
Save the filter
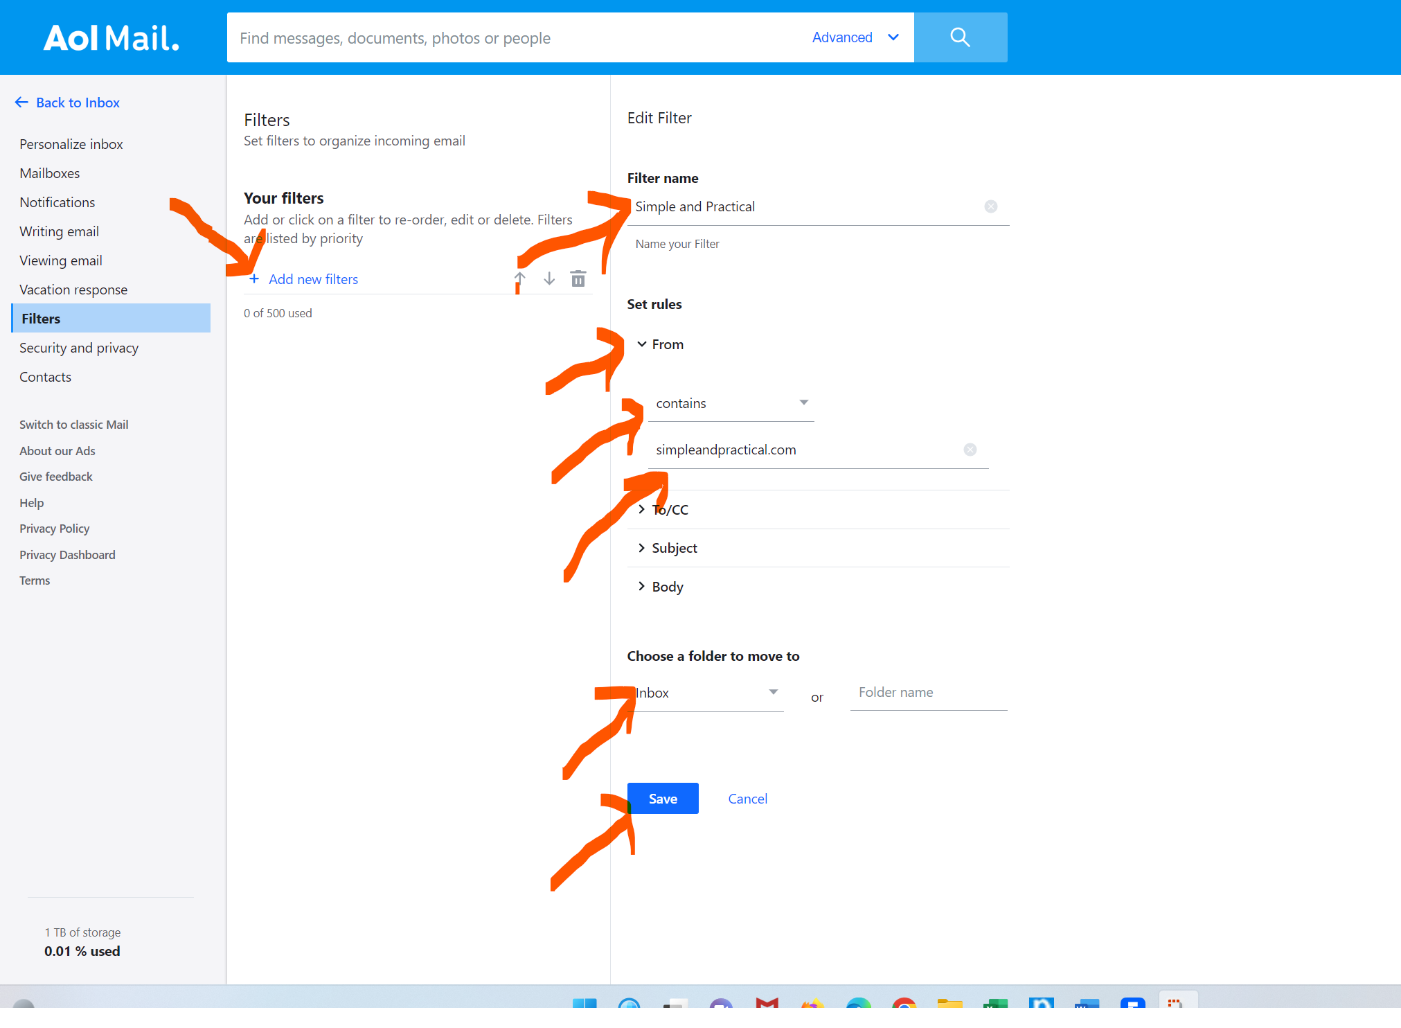point(662,799)
